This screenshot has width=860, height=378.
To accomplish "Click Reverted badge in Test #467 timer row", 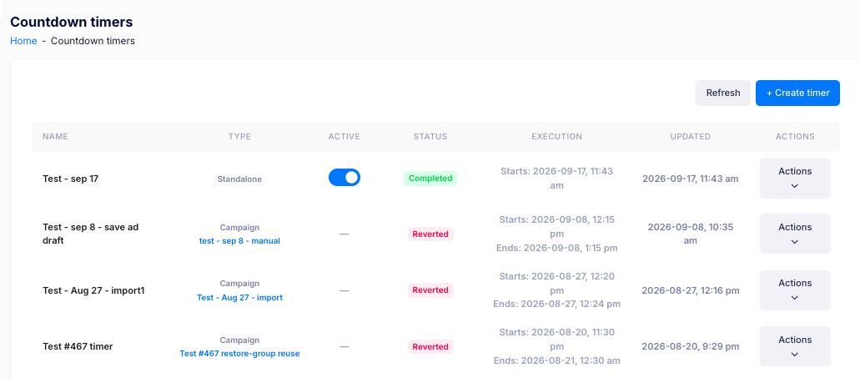I will point(430,347).
